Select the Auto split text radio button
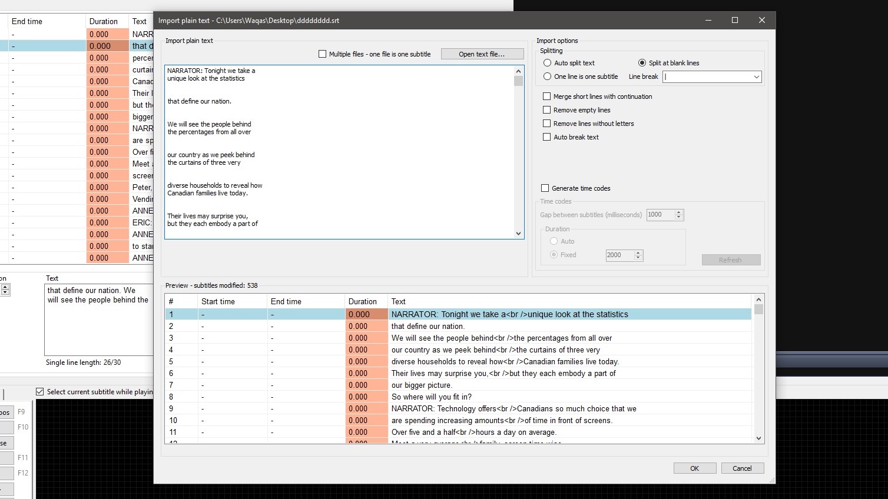This screenshot has width=888, height=499. (548, 62)
